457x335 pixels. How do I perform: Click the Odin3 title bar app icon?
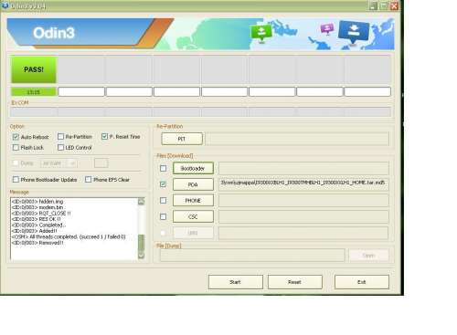tap(5, 5)
